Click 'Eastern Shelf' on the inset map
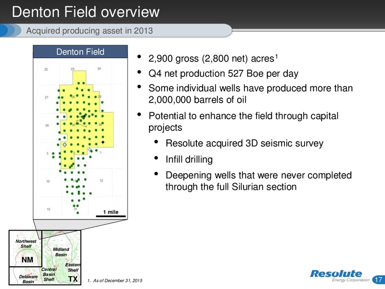The image size is (385, 289). [x=73, y=267]
